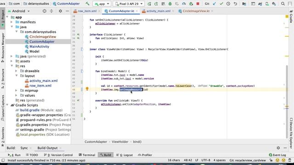
Task: Open the Pixel 3 API 29 device dropdown
Action: (x=129, y=4)
